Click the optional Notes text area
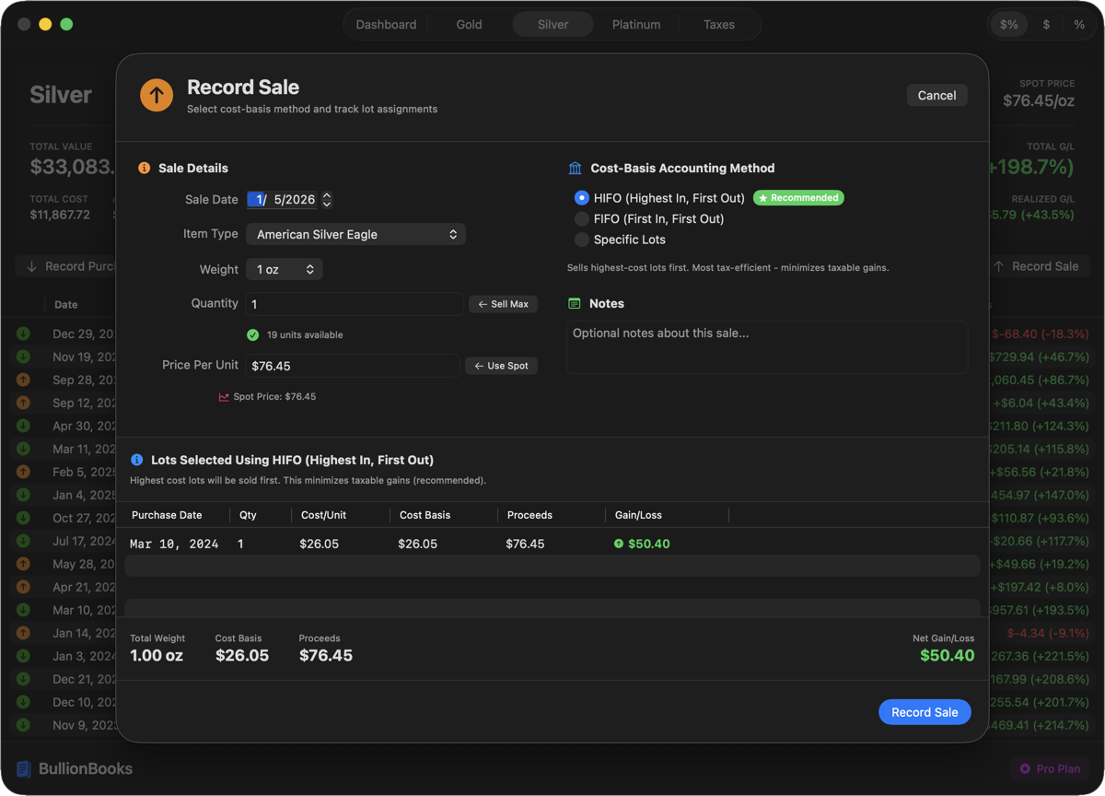The image size is (1105, 796). [x=767, y=347]
